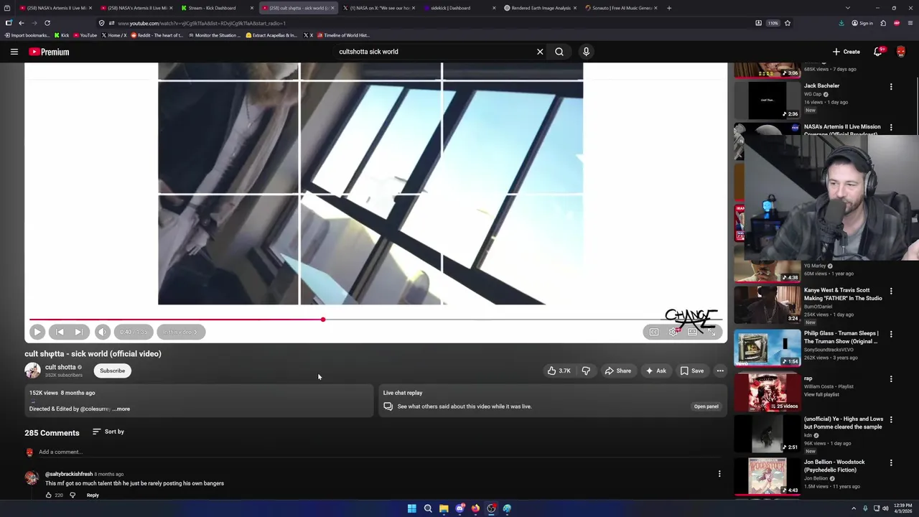The width and height of the screenshot is (919, 517).
Task: Open 'In this video' chapters
Action: point(180,332)
